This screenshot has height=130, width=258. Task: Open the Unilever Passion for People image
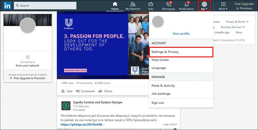[103, 45]
